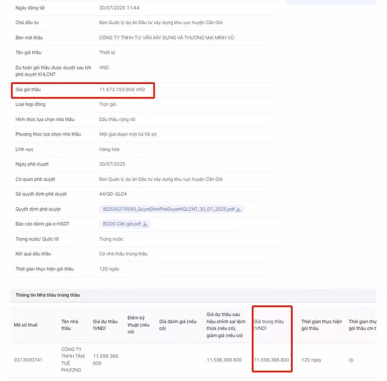
Task: Select tax code 0313590741 in the table
Action: pos(28,360)
